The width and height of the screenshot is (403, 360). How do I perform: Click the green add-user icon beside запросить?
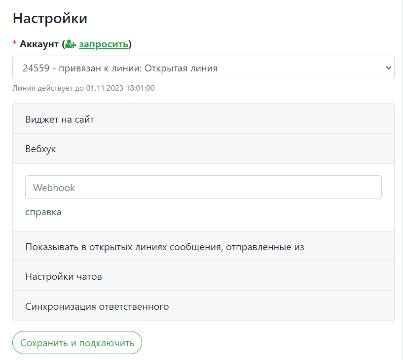click(71, 44)
